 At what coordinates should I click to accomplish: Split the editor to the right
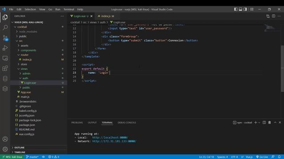pyautogui.click(x=273, y=16)
